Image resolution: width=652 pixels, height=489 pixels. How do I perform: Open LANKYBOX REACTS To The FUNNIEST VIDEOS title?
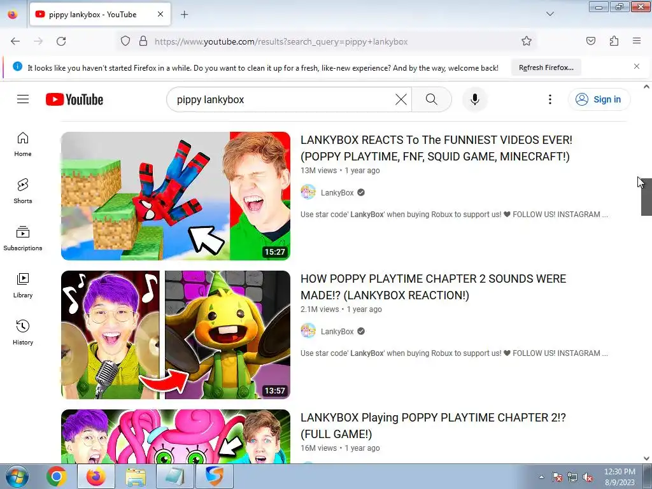pyautogui.click(x=436, y=148)
